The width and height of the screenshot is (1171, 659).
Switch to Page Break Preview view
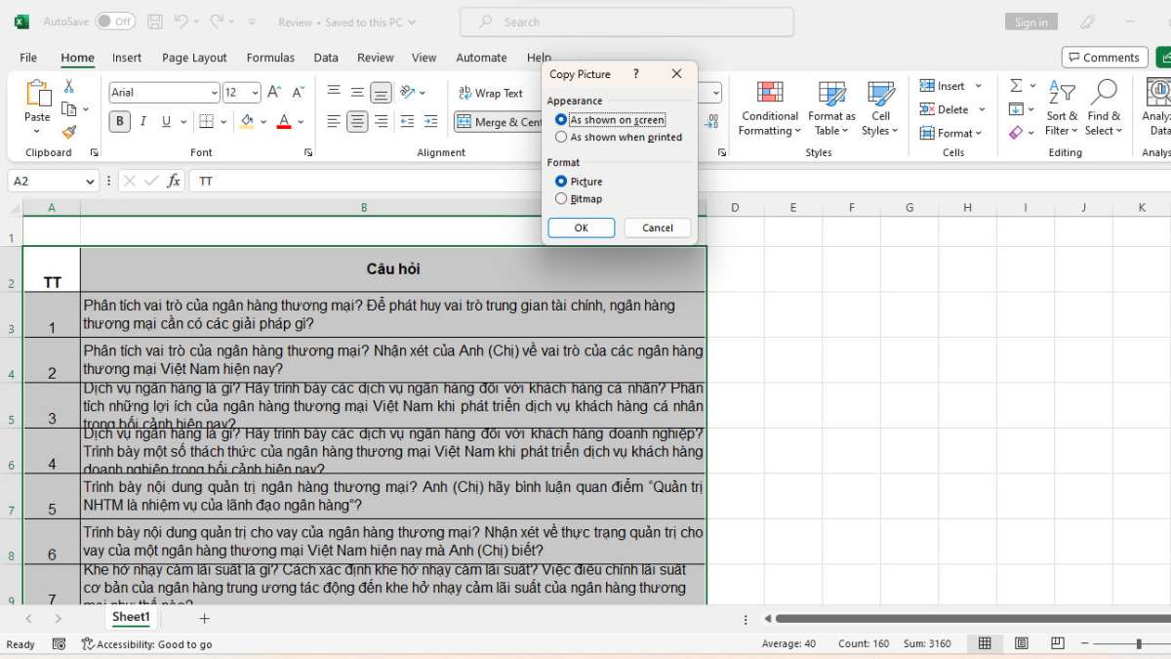(1058, 643)
